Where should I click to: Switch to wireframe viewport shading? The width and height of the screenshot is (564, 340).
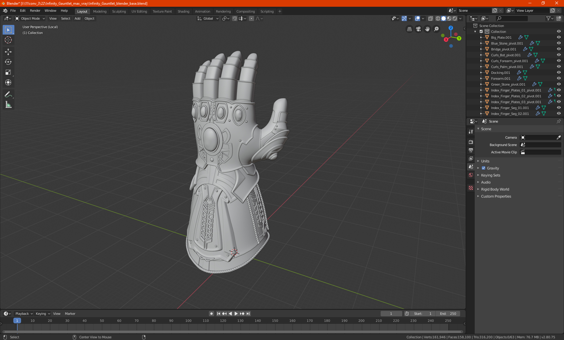[438, 18]
